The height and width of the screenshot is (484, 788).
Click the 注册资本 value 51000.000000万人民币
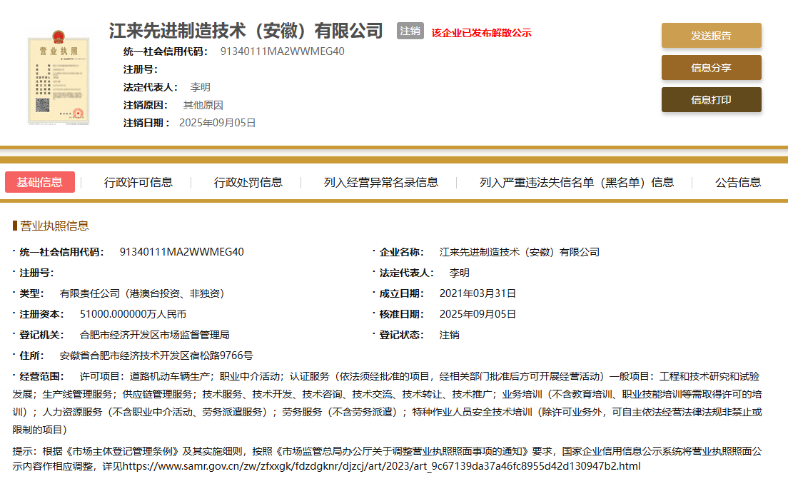pyautogui.click(x=133, y=314)
